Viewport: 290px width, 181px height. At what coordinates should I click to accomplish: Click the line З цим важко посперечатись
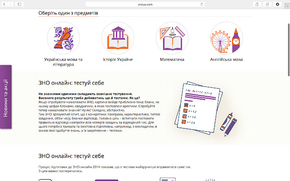60,171
